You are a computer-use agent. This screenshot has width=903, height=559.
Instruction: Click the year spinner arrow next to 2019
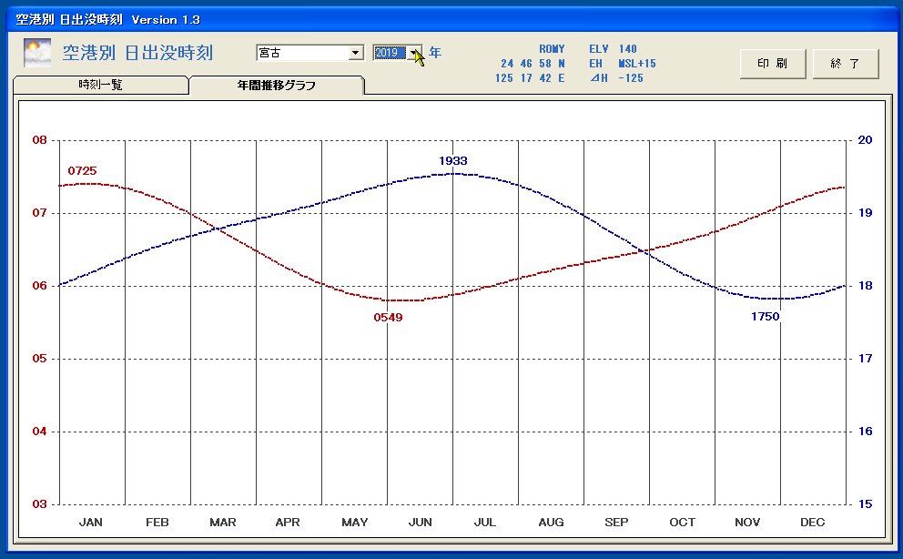[x=416, y=52]
